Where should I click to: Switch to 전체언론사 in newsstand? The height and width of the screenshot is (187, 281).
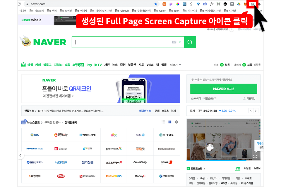71,122
